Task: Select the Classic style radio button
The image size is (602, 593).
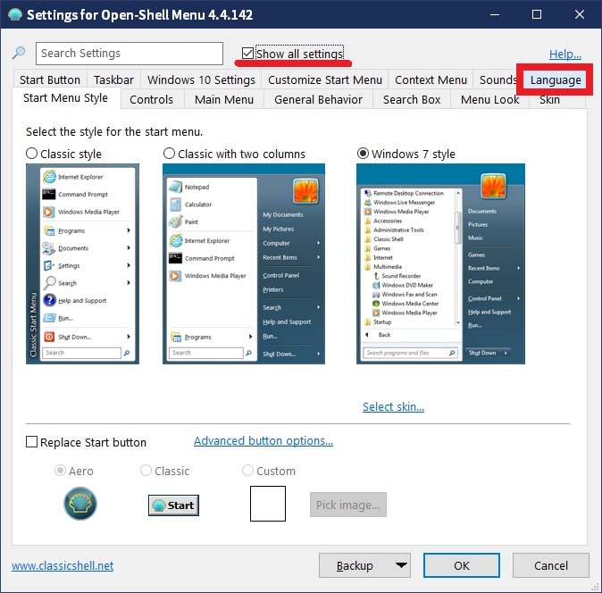Action: point(31,154)
